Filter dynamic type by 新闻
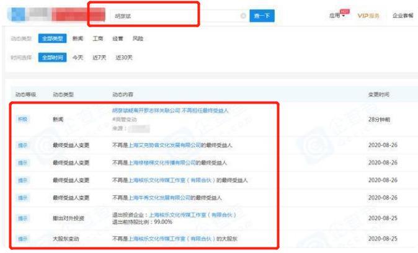 [x=78, y=38]
